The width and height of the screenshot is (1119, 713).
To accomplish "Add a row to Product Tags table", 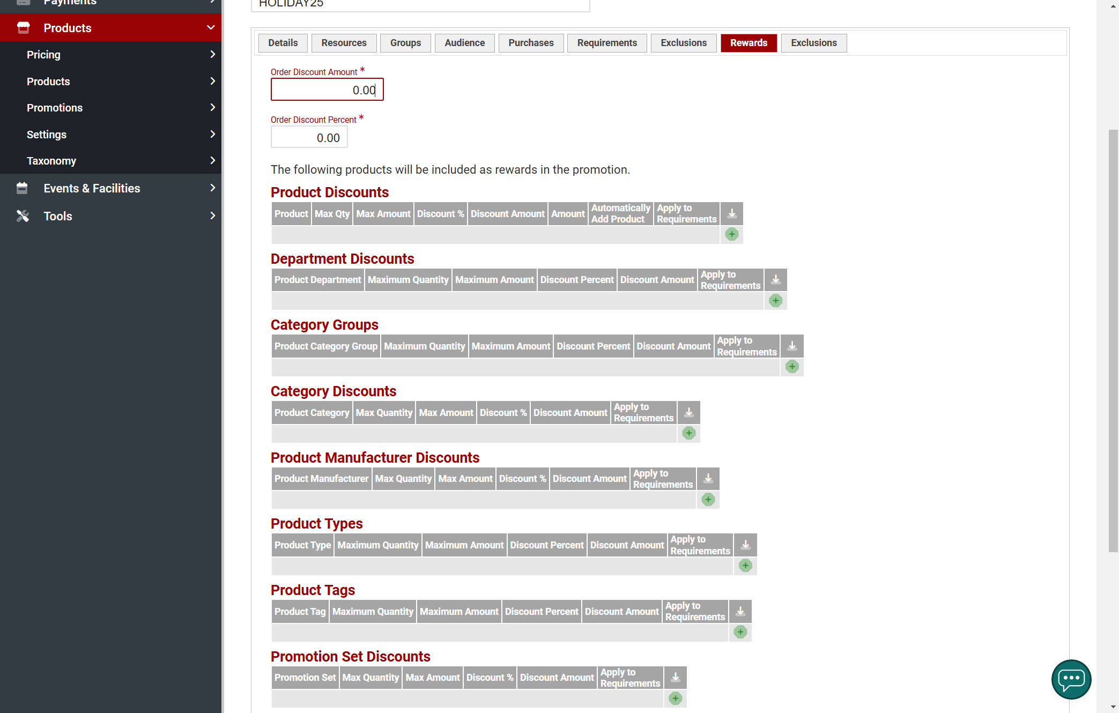I will tap(740, 632).
